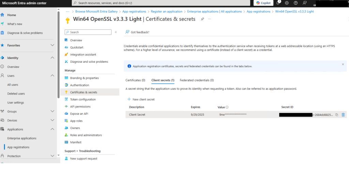Viewport: 349px width, 175px height.
Task: Go to Win64 OpenSSL v3.3.3 Light breadcrumb
Action: [x=294, y=11]
